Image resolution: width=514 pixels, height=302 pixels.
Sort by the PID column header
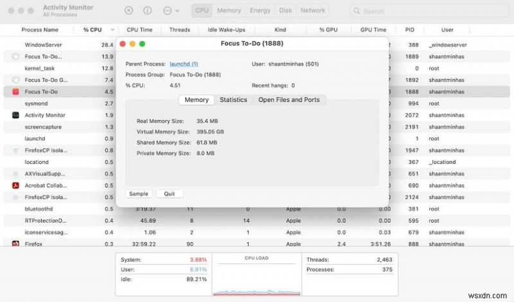pos(409,30)
